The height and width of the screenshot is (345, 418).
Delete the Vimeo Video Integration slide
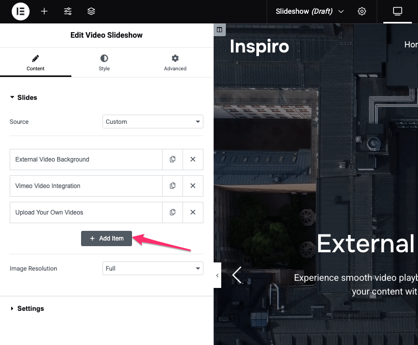[193, 186]
